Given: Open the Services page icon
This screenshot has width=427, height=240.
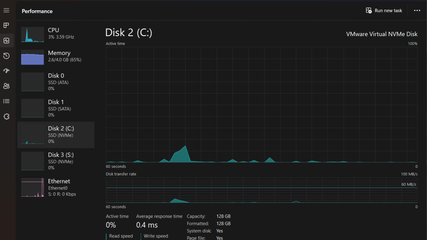Looking at the screenshot, I should coord(6,116).
